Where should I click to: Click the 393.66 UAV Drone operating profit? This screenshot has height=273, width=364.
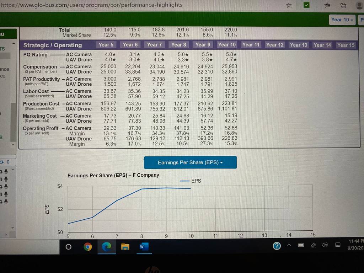coord(205,138)
